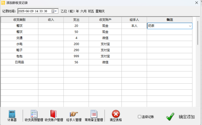Screen dimensions: 202x125
Task: Click the 记录时间 date field
Action: click(x=38, y=11)
